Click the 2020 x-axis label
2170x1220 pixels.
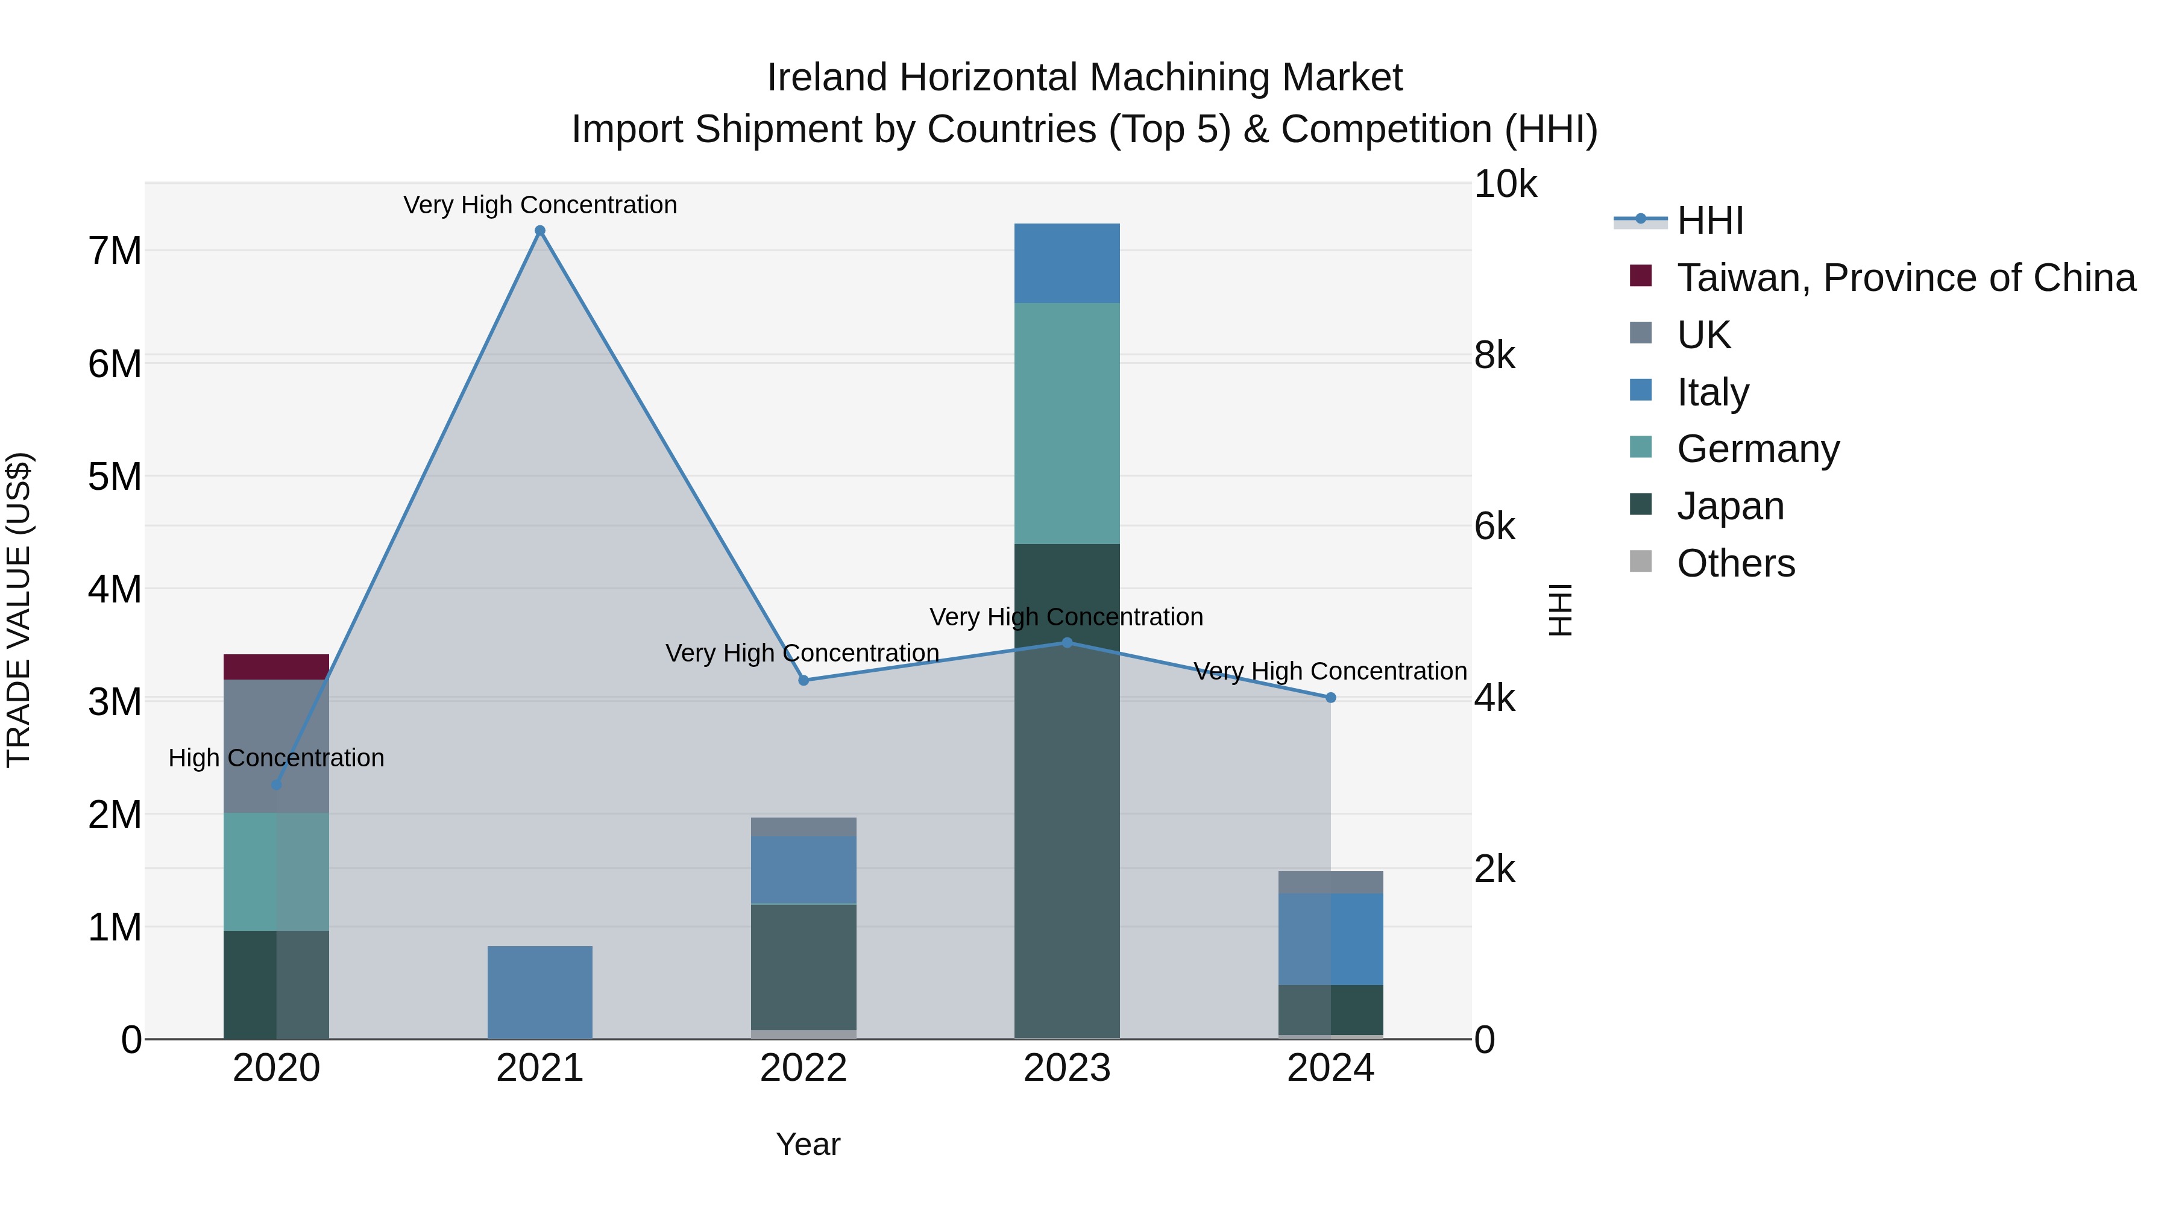(276, 1068)
